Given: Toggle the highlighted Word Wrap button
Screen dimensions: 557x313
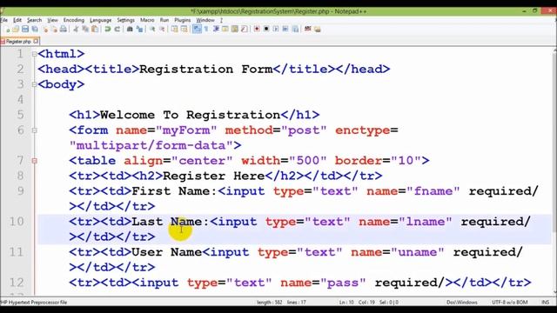Looking at the screenshot, I should (x=197, y=29).
